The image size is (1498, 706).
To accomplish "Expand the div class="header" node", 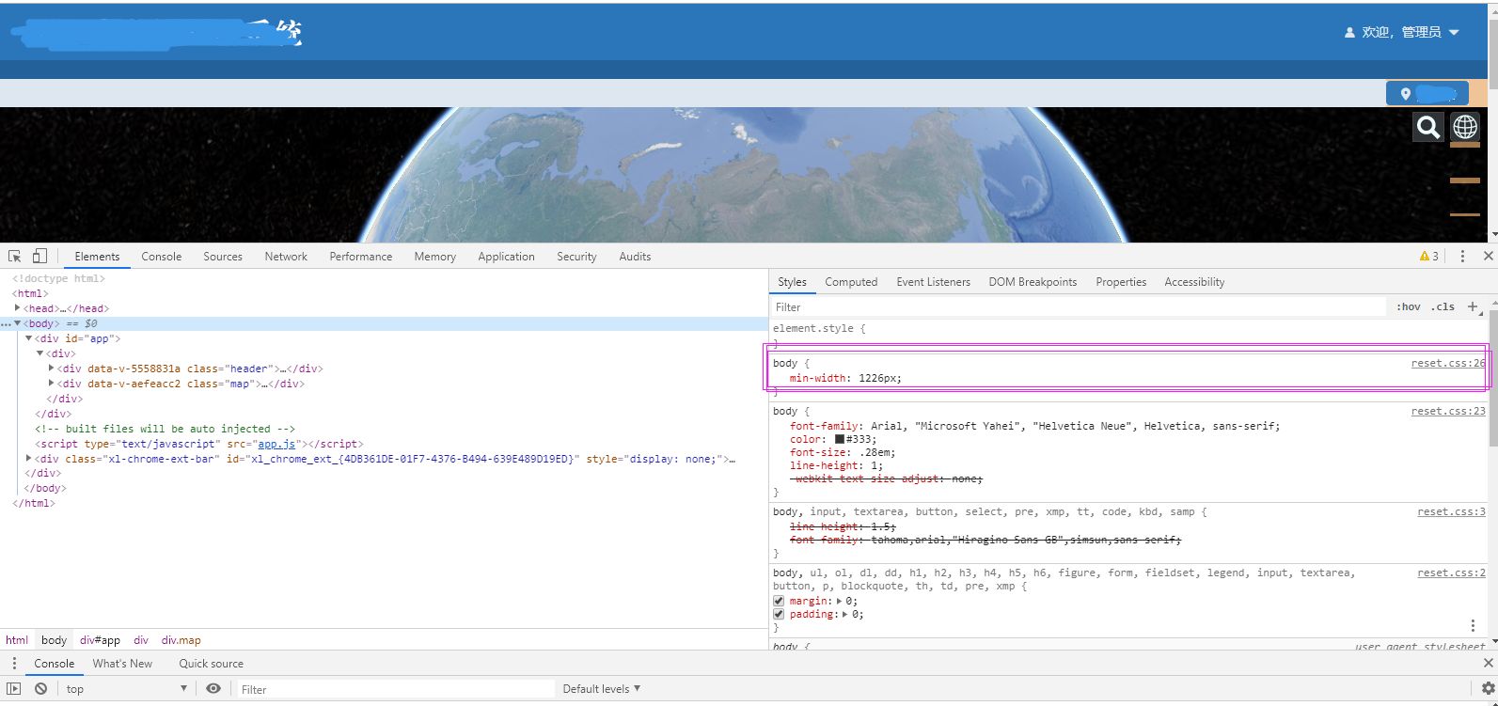I will click(51, 368).
